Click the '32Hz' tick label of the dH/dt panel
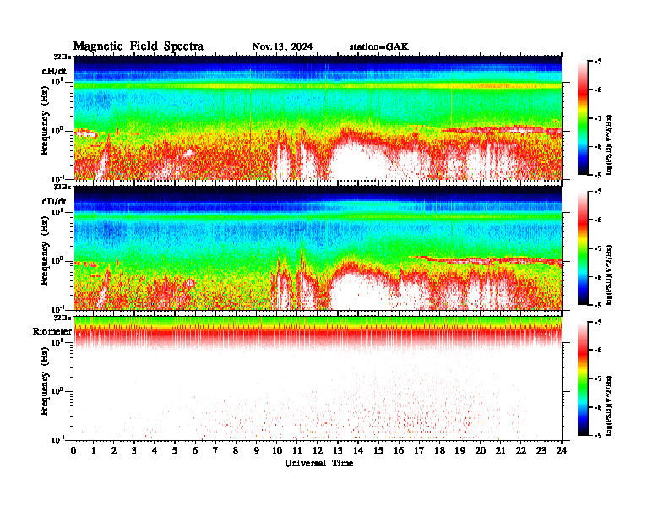Screen dimensions: 669x517 pyautogui.click(x=63, y=57)
